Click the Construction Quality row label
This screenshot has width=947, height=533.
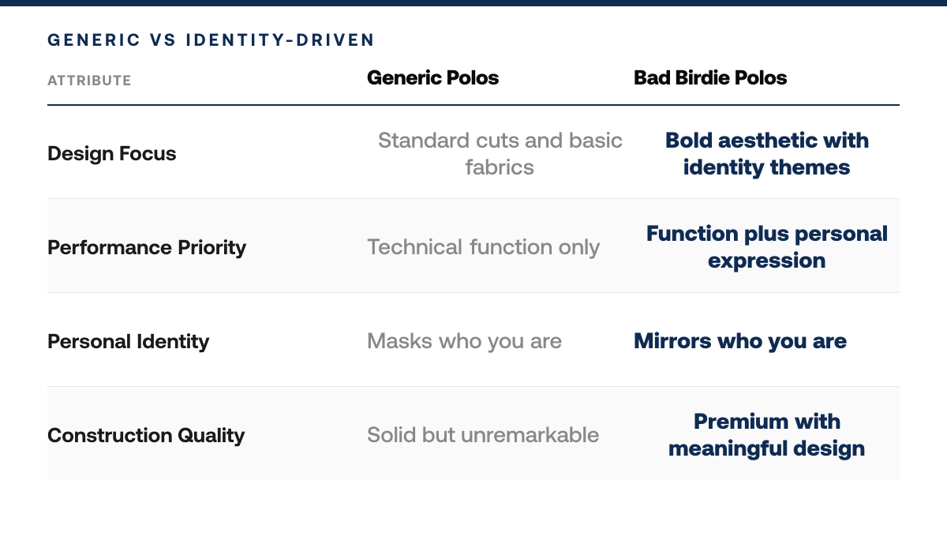(146, 435)
